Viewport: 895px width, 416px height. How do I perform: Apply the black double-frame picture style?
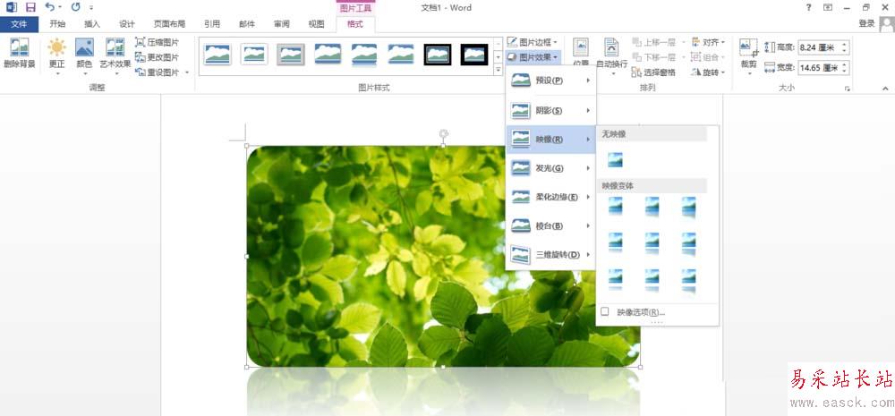pyautogui.click(x=438, y=55)
